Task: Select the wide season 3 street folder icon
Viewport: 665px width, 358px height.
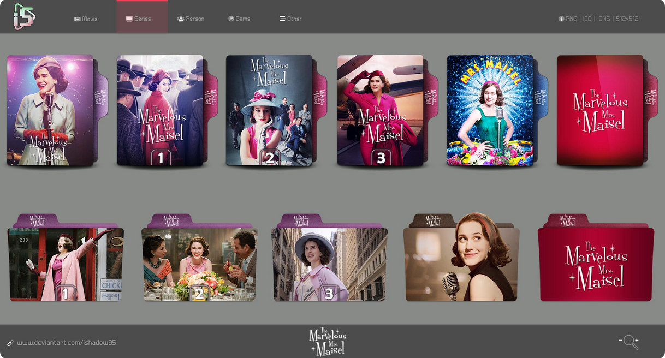Action: [330, 258]
